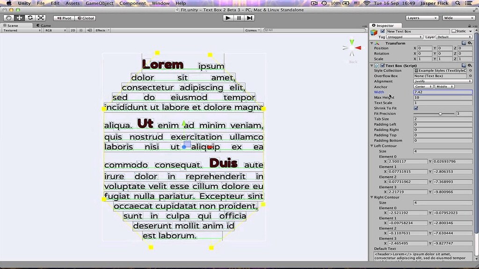
Task: Select the Rotate tool in the toolbar
Action: coord(30,18)
